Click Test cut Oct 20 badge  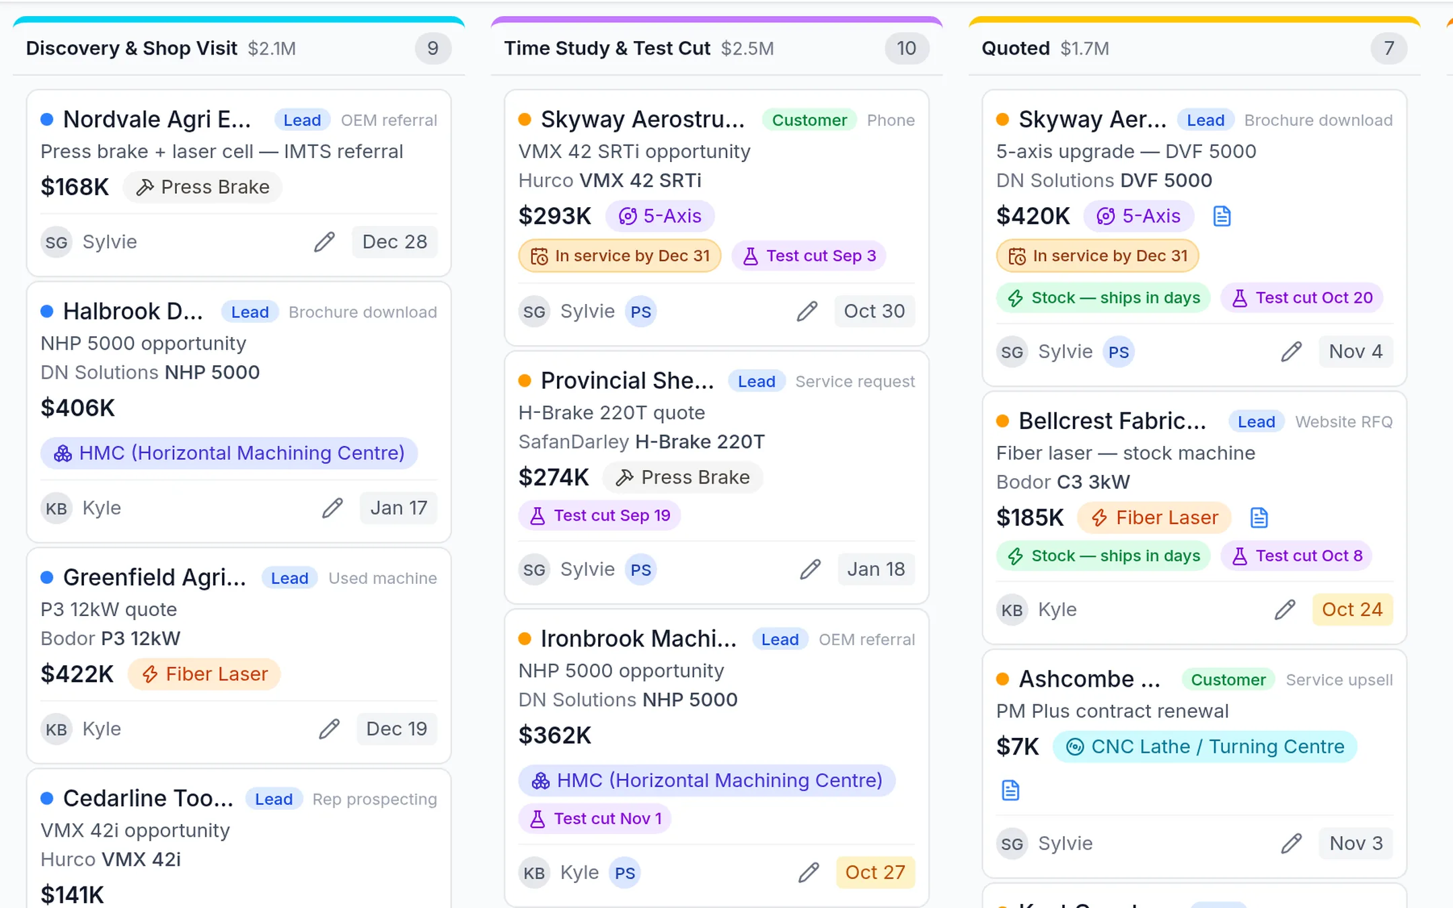[x=1302, y=297]
